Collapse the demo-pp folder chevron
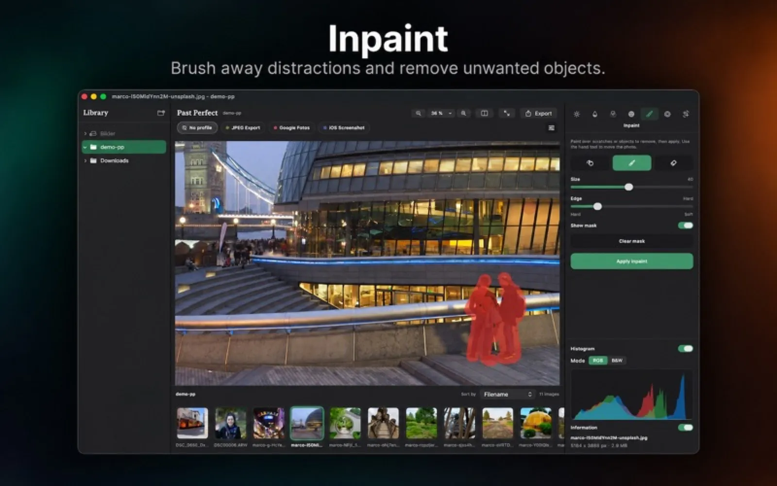The image size is (777, 486). pyautogui.click(x=85, y=147)
